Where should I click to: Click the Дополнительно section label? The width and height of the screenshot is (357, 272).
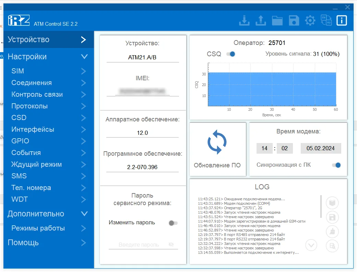(36, 214)
